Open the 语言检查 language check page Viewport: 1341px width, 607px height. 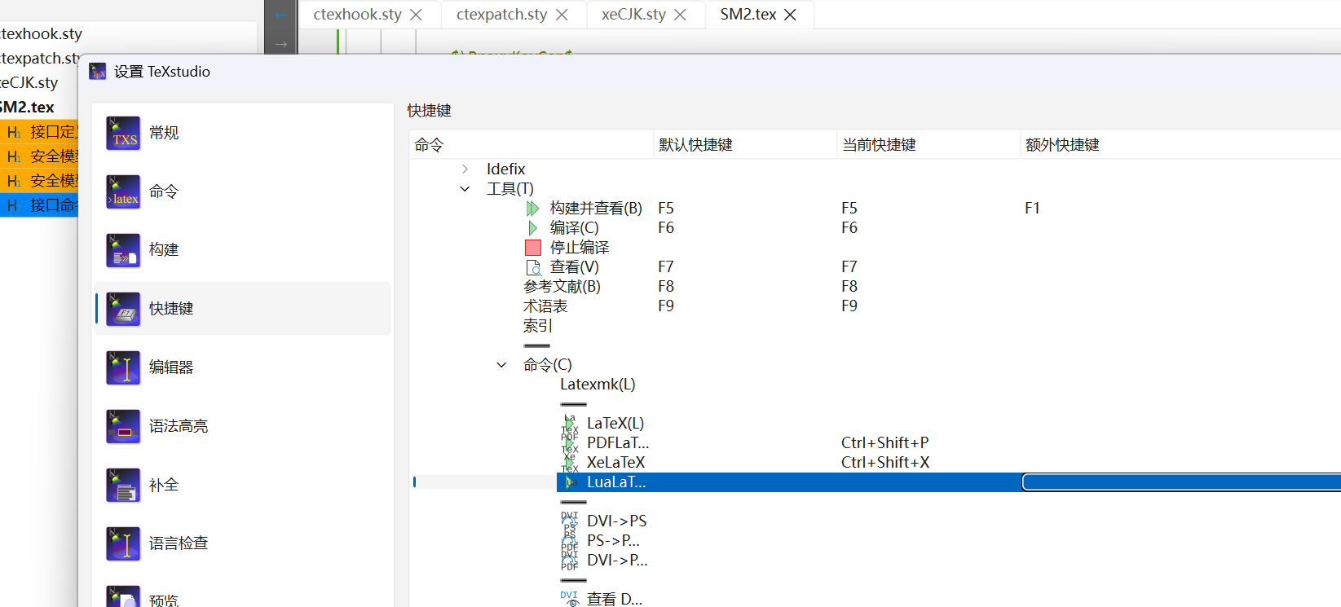pos(243,543)
